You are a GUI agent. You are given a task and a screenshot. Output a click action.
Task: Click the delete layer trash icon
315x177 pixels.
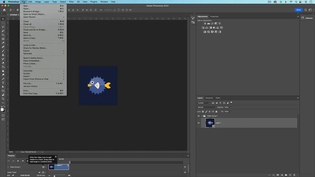294,175
